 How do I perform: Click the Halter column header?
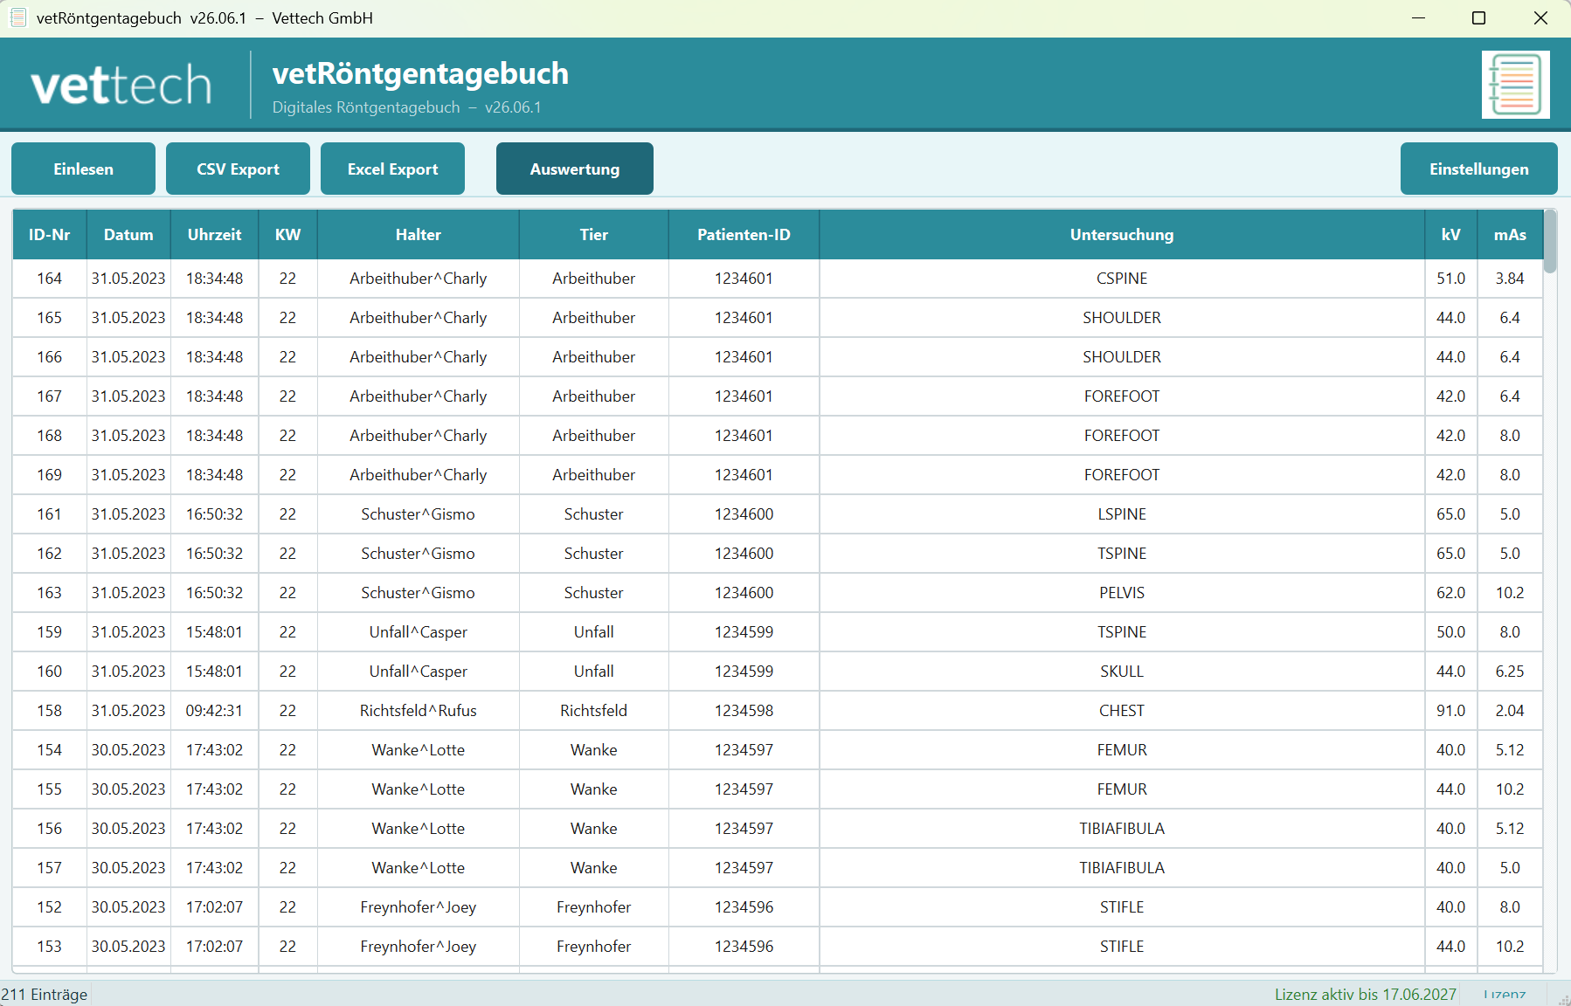[x=419, y=234]
